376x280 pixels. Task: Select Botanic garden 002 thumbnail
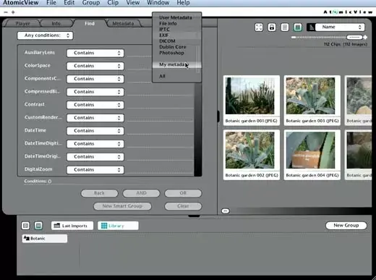[x=252, y=155]
